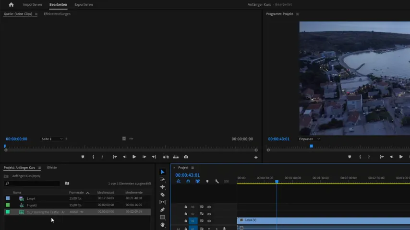Toggle V3 track output eye icon
This screenshot has height=230, width=410.
209,207
